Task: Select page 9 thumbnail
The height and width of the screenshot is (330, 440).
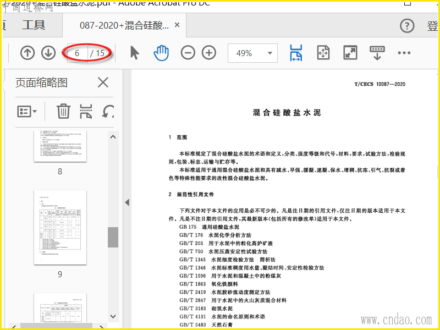Action: (60, 228)
